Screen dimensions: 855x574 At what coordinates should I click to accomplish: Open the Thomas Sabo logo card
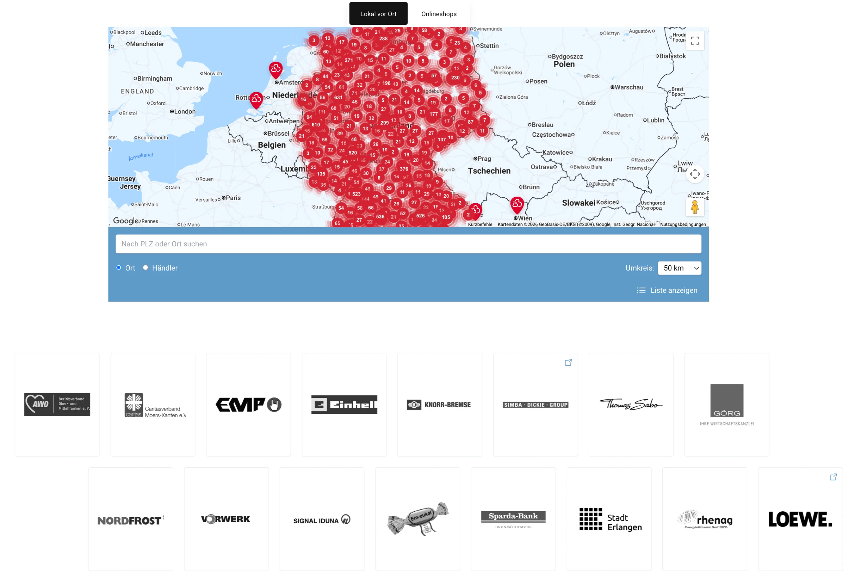[631, 404]
